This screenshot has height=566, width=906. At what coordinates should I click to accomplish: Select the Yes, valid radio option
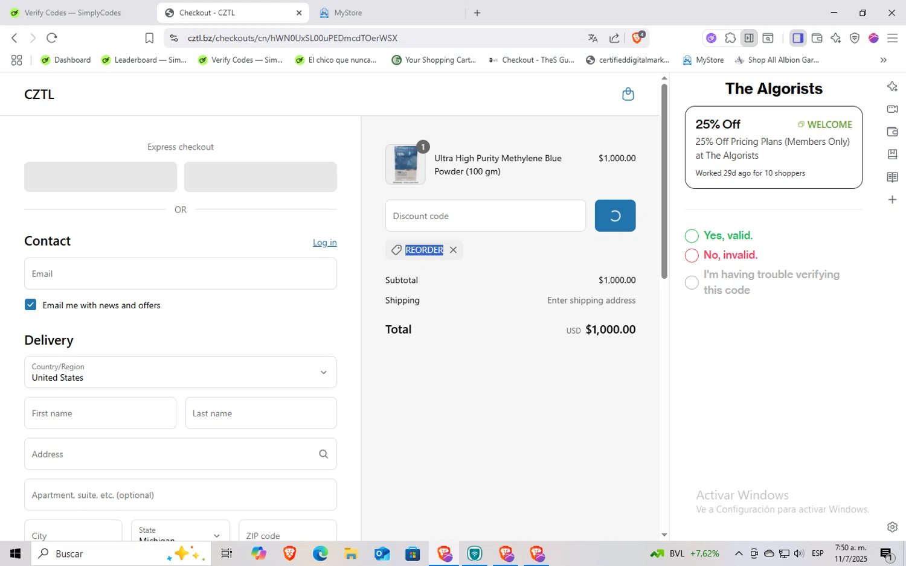click(692, 236)
